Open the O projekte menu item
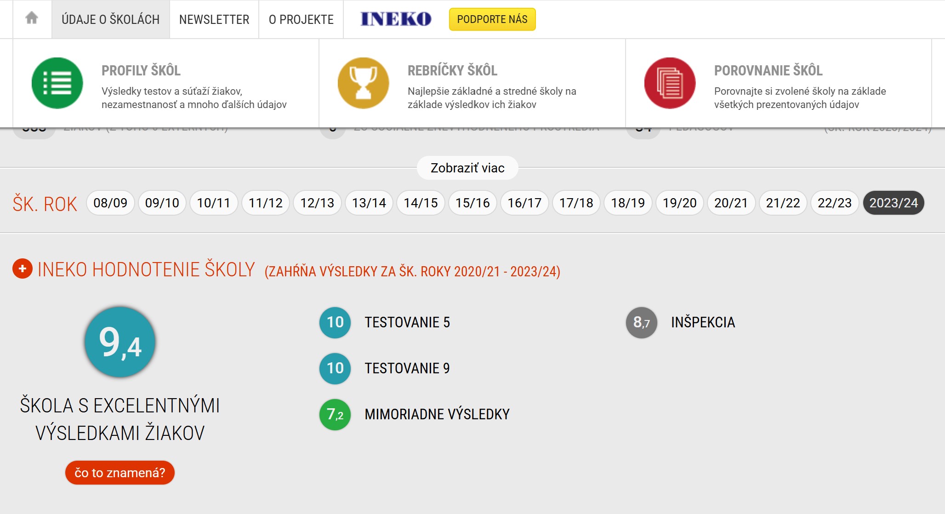Viewport: 945px width, 514px height. [x=301, y=19]
